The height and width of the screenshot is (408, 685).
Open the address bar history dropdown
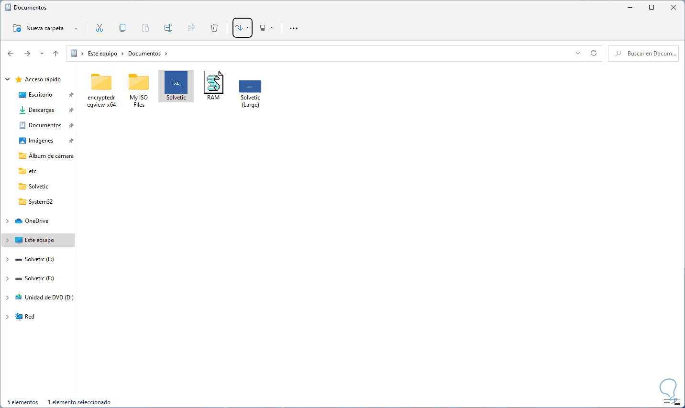[x=578, y=53]
